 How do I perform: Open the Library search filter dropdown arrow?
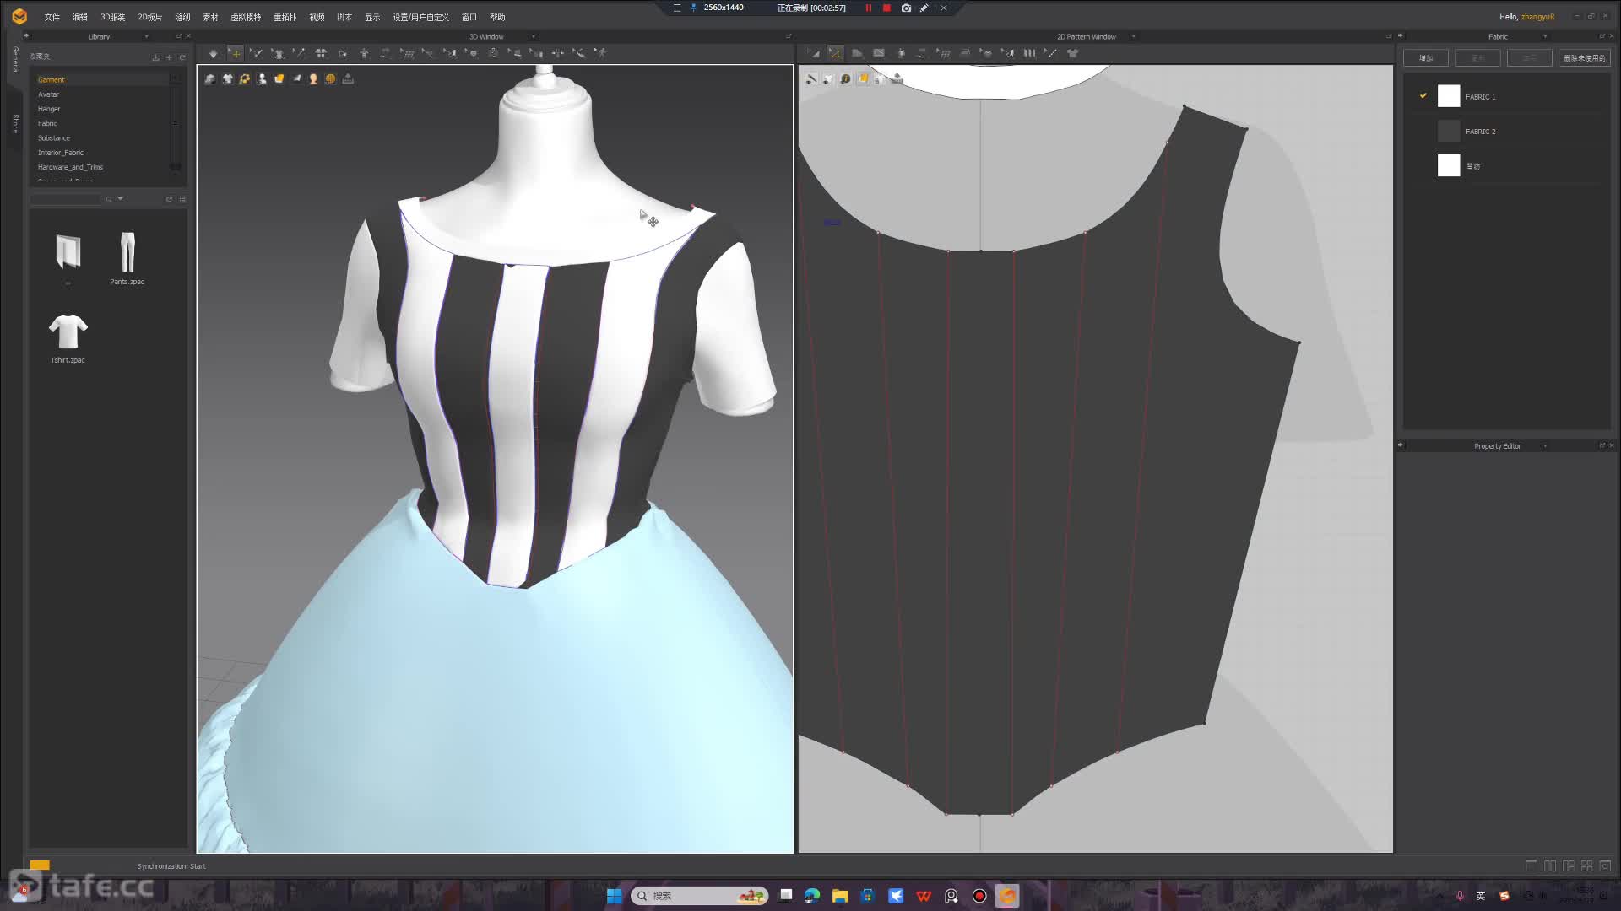point(121,199)
